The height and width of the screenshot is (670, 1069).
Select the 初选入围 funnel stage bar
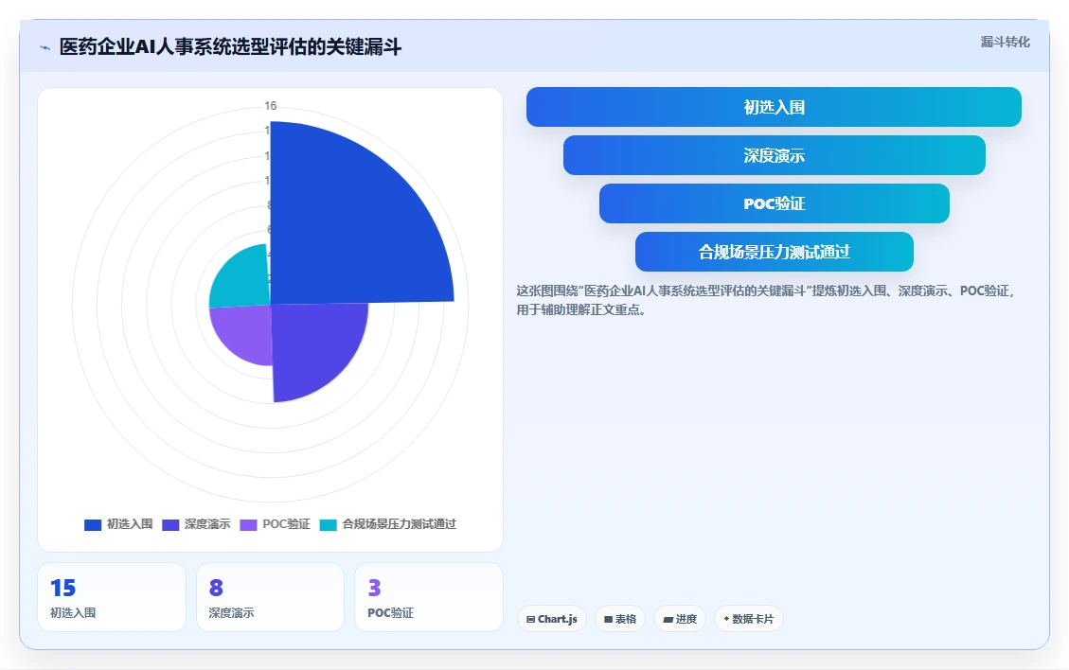[x=774, y=107]
